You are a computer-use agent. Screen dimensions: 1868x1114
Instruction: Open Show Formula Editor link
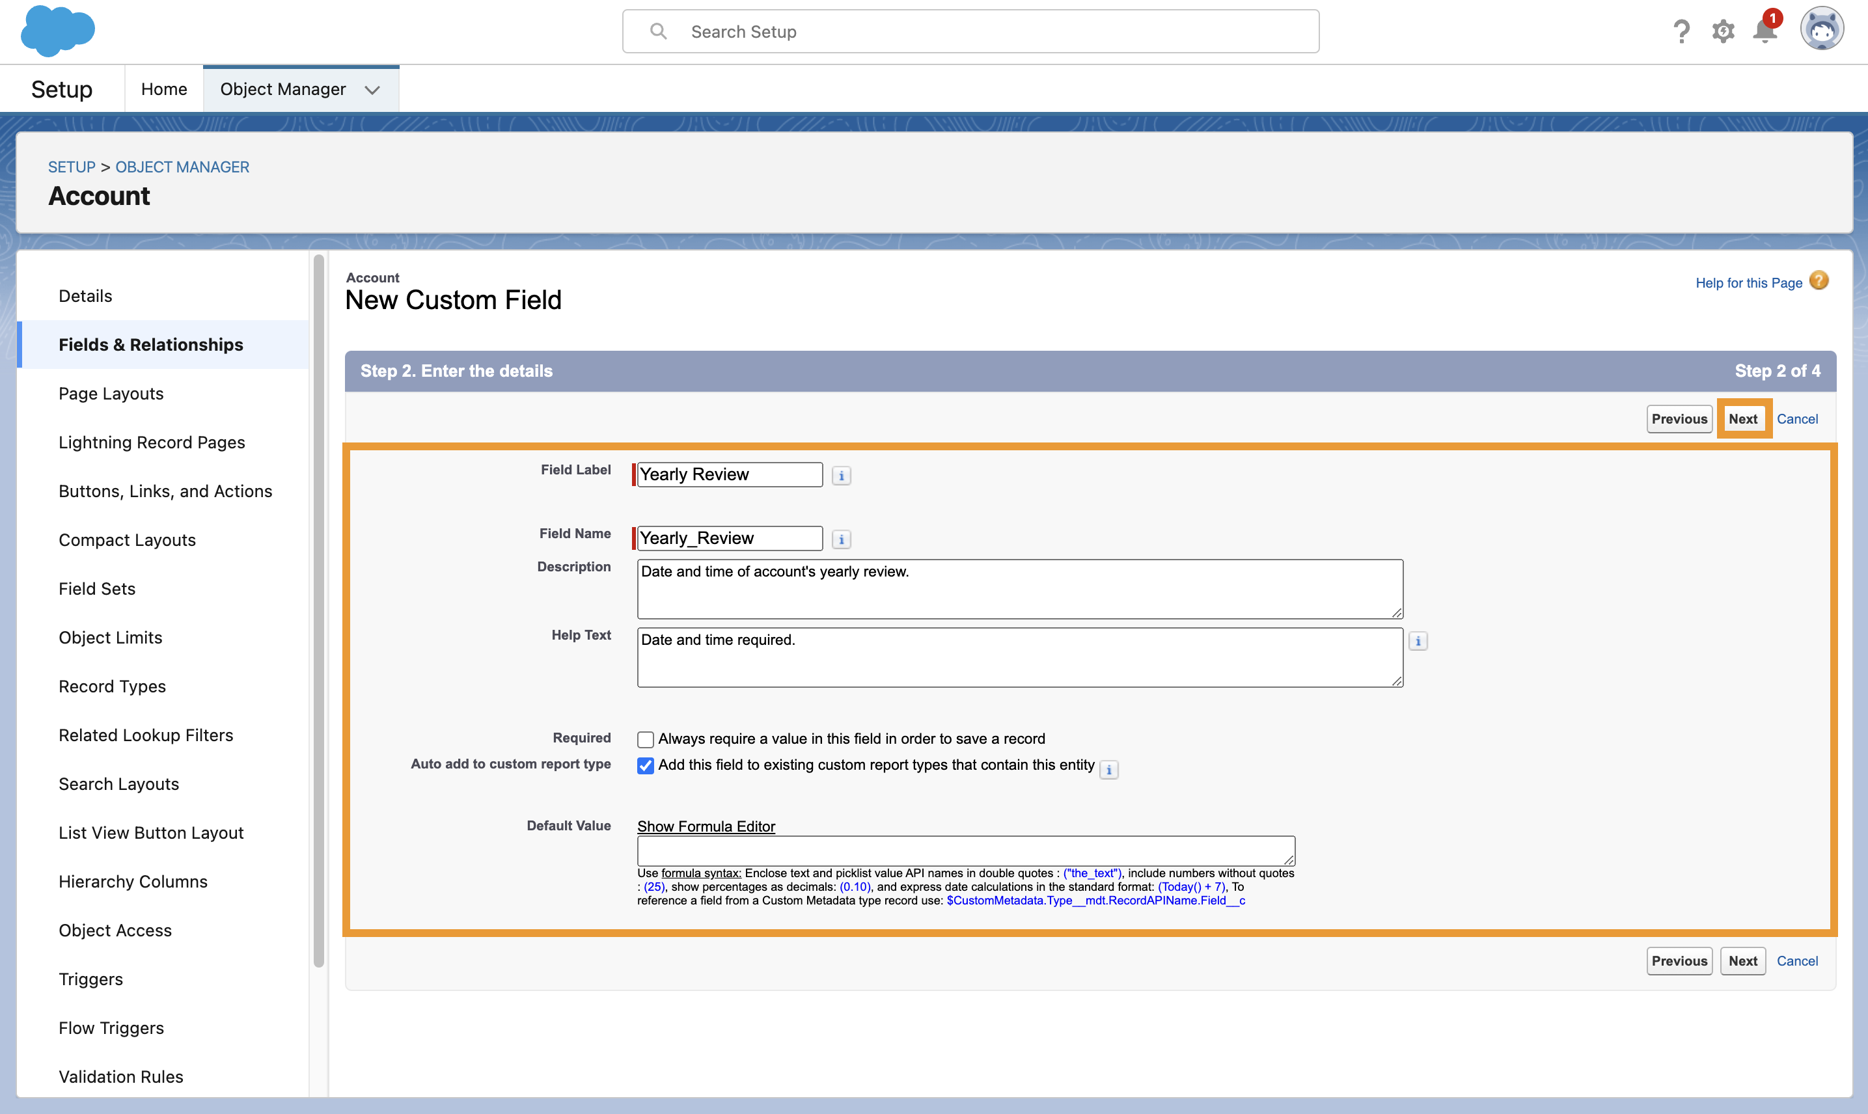pos(706,826)
